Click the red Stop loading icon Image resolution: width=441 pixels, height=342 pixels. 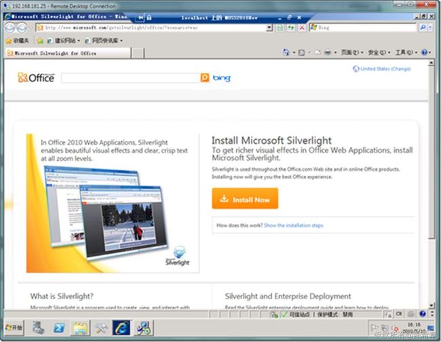[302, 28]
